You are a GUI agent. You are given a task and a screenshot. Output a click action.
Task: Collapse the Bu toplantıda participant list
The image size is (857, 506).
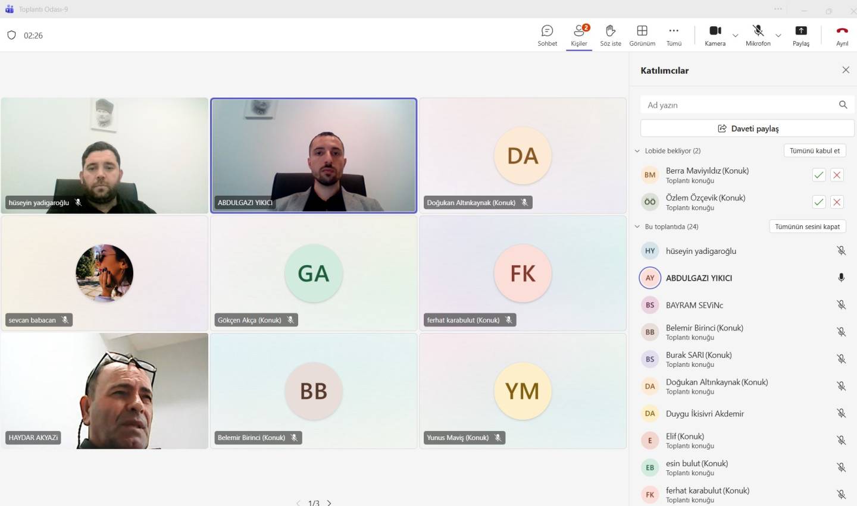[637, 227]
